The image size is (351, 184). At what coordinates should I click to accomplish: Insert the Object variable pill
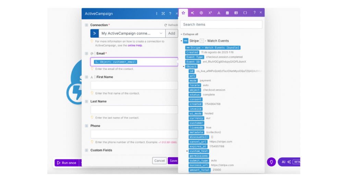(x=191, y=66)
